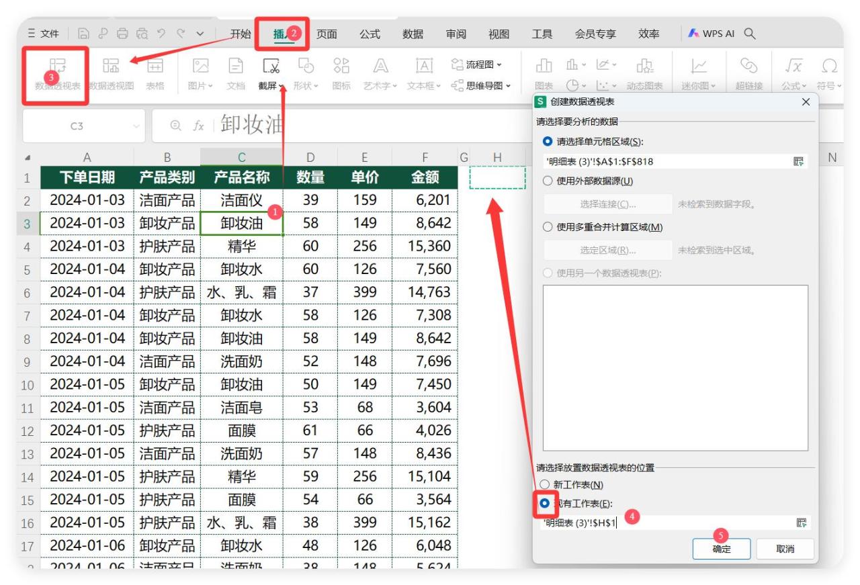This screenshot has width=860, height=585.
Task: Click the select-all corner of the sheet
Action: (x=28, y=158)
